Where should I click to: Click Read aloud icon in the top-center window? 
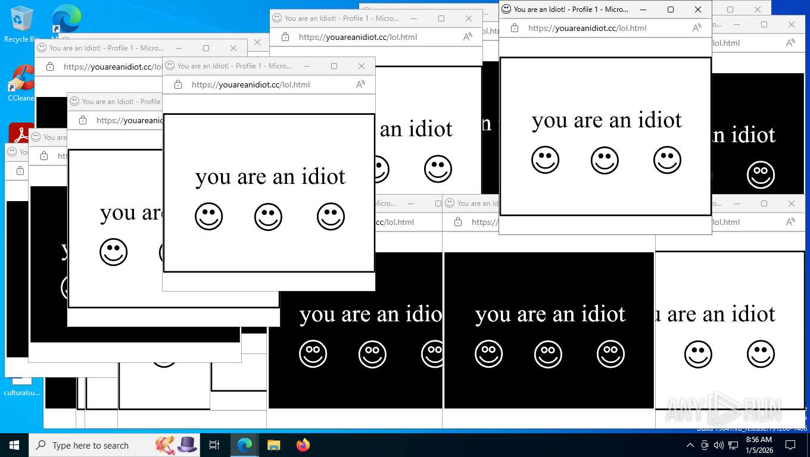point(468,37)
